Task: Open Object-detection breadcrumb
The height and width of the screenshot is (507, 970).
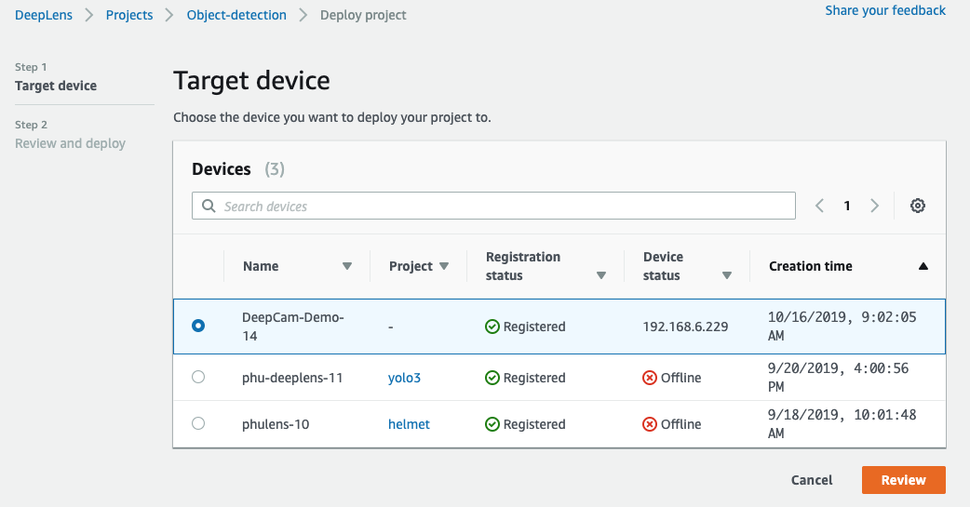Action: tap(236, 15)
